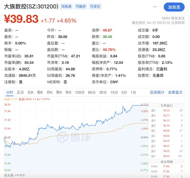The image size is (190, 178).
Task: Click the 股息率(TTM) value 2.13%
Action: (167, 63)
